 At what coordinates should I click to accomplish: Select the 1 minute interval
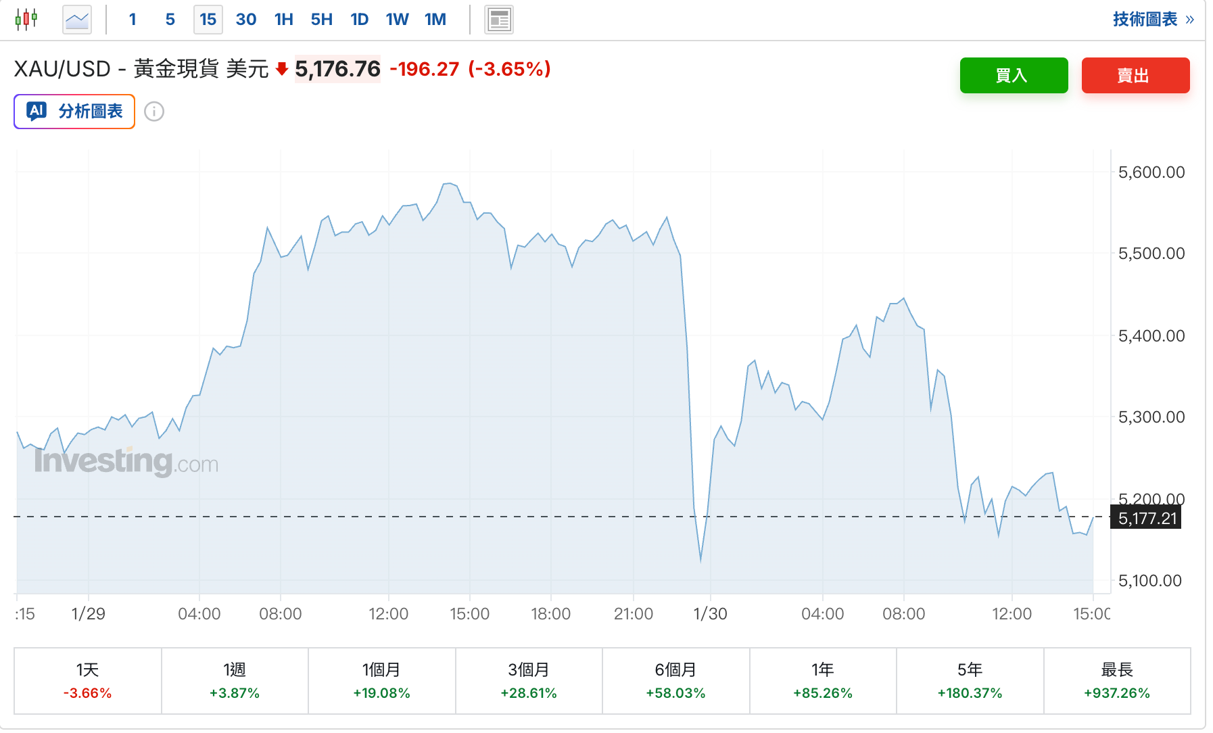133,20
